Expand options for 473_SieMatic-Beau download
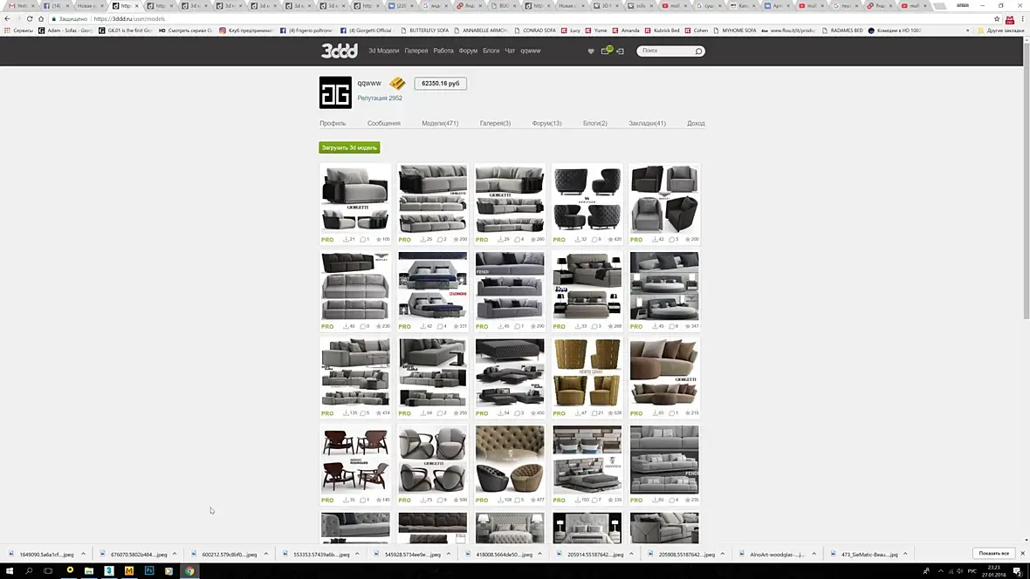The width and height of the screenshot is (1030, 579). [x=905, y=554]
